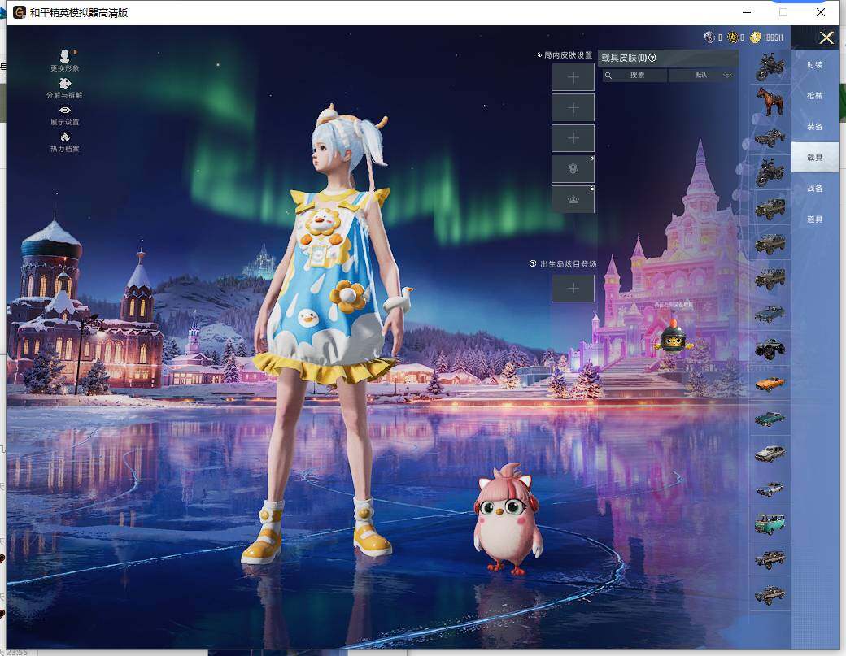Select the open-frame buggy vehicle thumbnail
The image size is (846, 656).
pos(770,138)
